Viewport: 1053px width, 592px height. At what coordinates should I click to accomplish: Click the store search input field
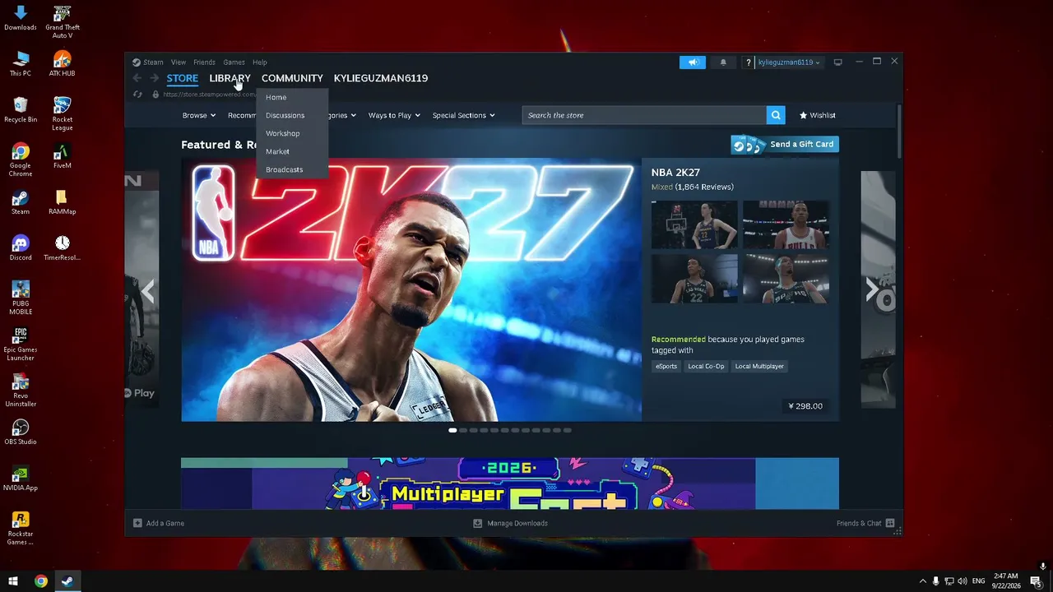(x=644, y=115)
